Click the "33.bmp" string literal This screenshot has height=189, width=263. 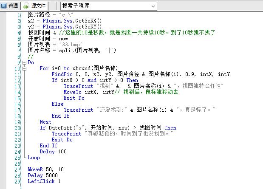[70, 45]
